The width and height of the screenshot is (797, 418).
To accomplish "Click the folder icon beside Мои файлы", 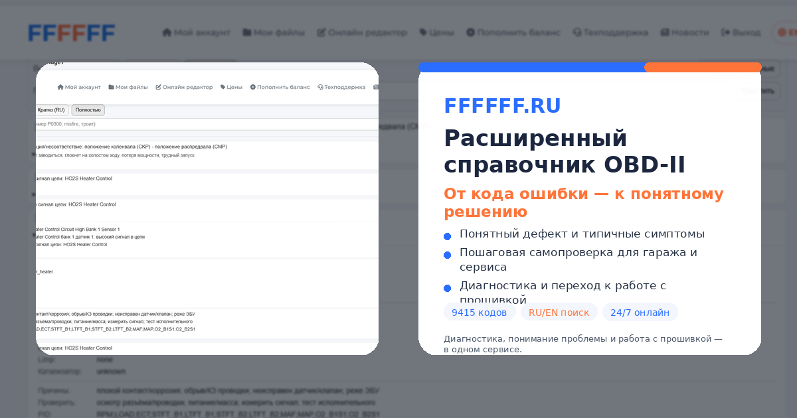I will click(x=246, y=33).
